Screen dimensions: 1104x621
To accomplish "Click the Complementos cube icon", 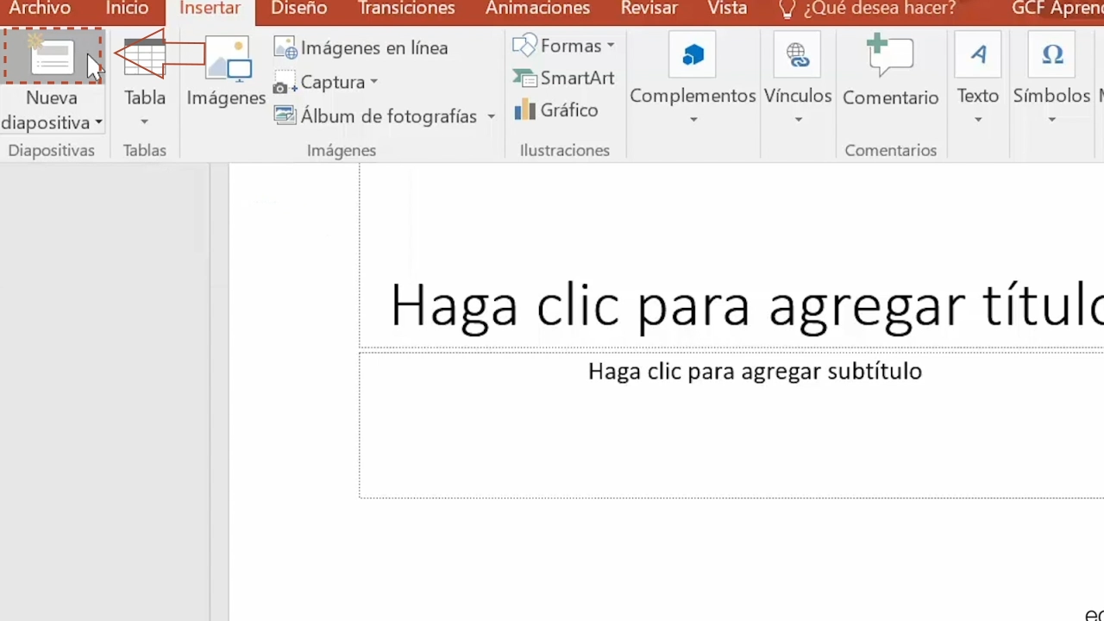I will 693,56.
